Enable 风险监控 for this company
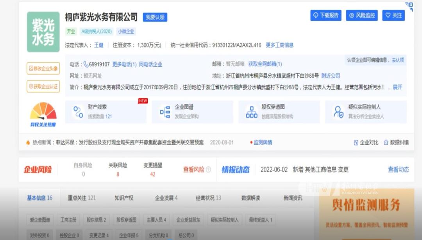This screenshot has width=422, height=240. [362, 15]
